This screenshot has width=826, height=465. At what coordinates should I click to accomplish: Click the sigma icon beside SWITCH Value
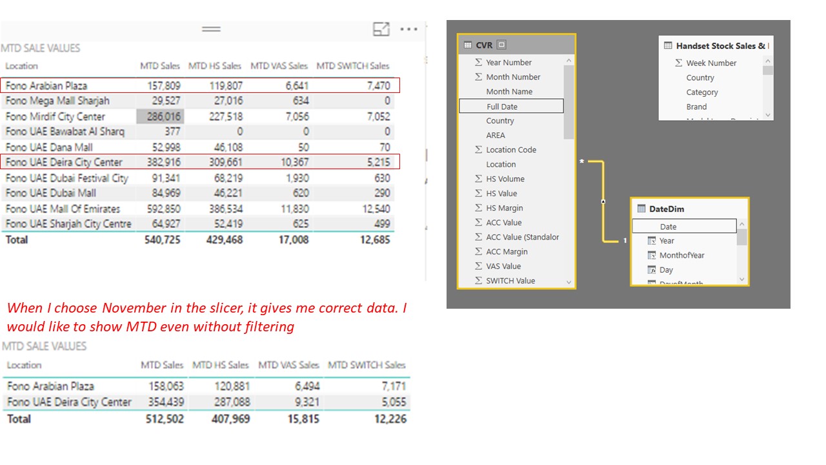tap(478, 281)
